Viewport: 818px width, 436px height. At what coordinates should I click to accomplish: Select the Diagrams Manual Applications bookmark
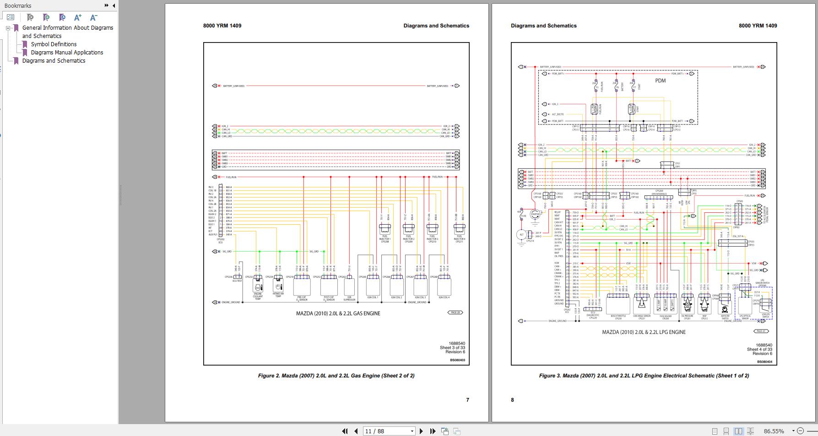pos(67,53)
